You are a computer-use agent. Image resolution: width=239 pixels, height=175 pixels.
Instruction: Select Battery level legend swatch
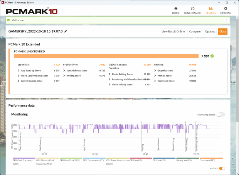click(187, 158)
